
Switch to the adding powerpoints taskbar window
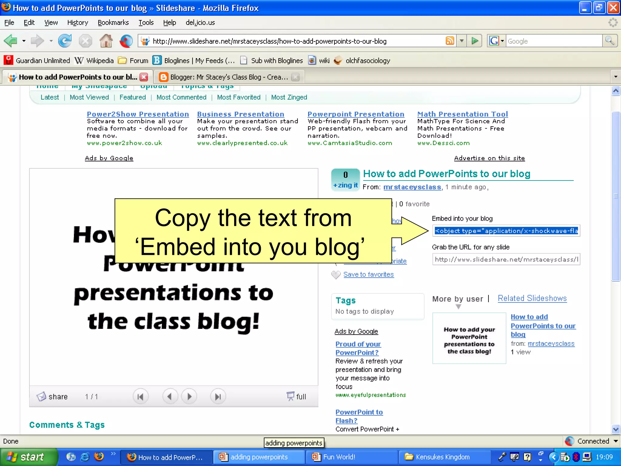[259, 457]
